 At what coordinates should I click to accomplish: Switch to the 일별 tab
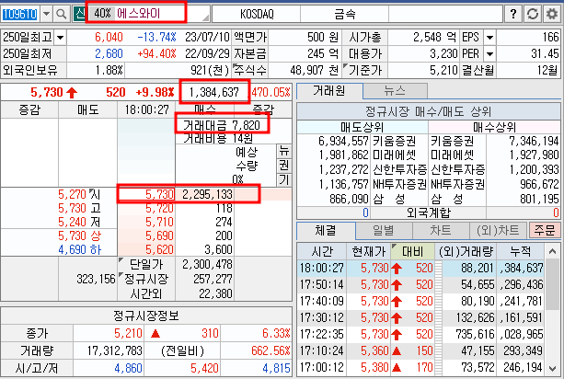[384, 231]
